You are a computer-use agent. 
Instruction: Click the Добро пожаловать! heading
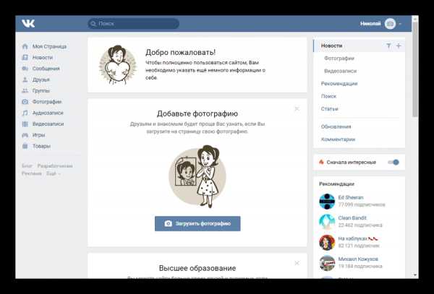click(x=180, y=52)
